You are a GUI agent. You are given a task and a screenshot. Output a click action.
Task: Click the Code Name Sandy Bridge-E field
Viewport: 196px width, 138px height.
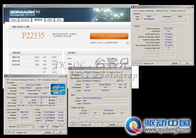pos(26,88)
